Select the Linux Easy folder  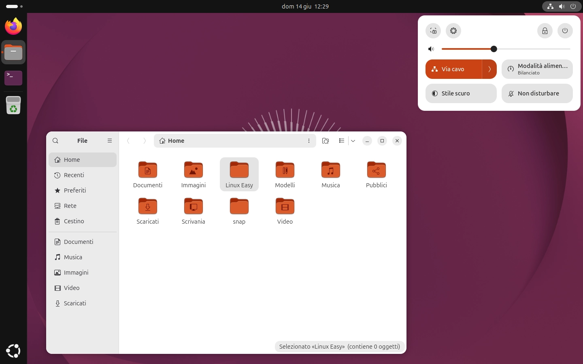239,174
